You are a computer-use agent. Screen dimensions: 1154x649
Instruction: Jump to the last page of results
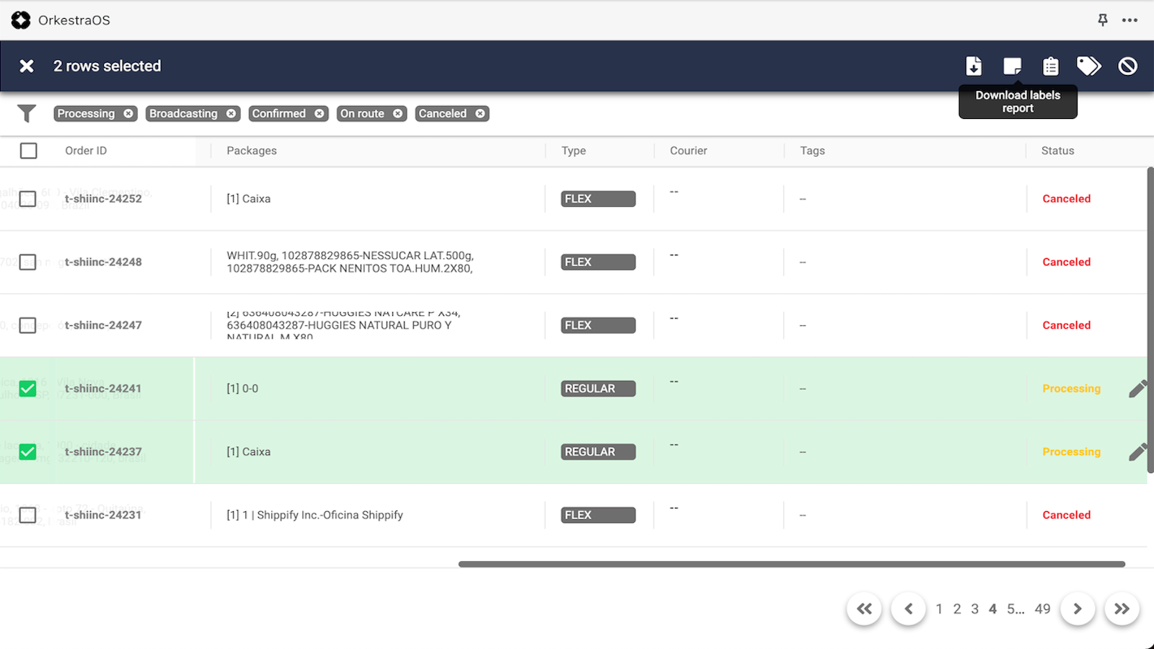(x=1122, y=609)
